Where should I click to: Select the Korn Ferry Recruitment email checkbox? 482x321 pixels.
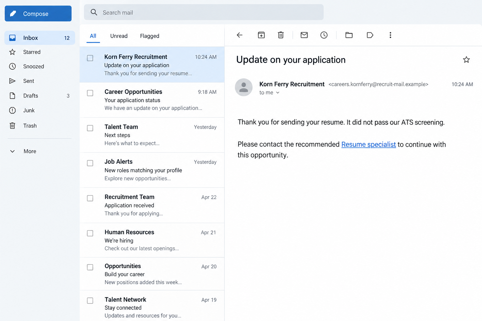tap(90, 58)
